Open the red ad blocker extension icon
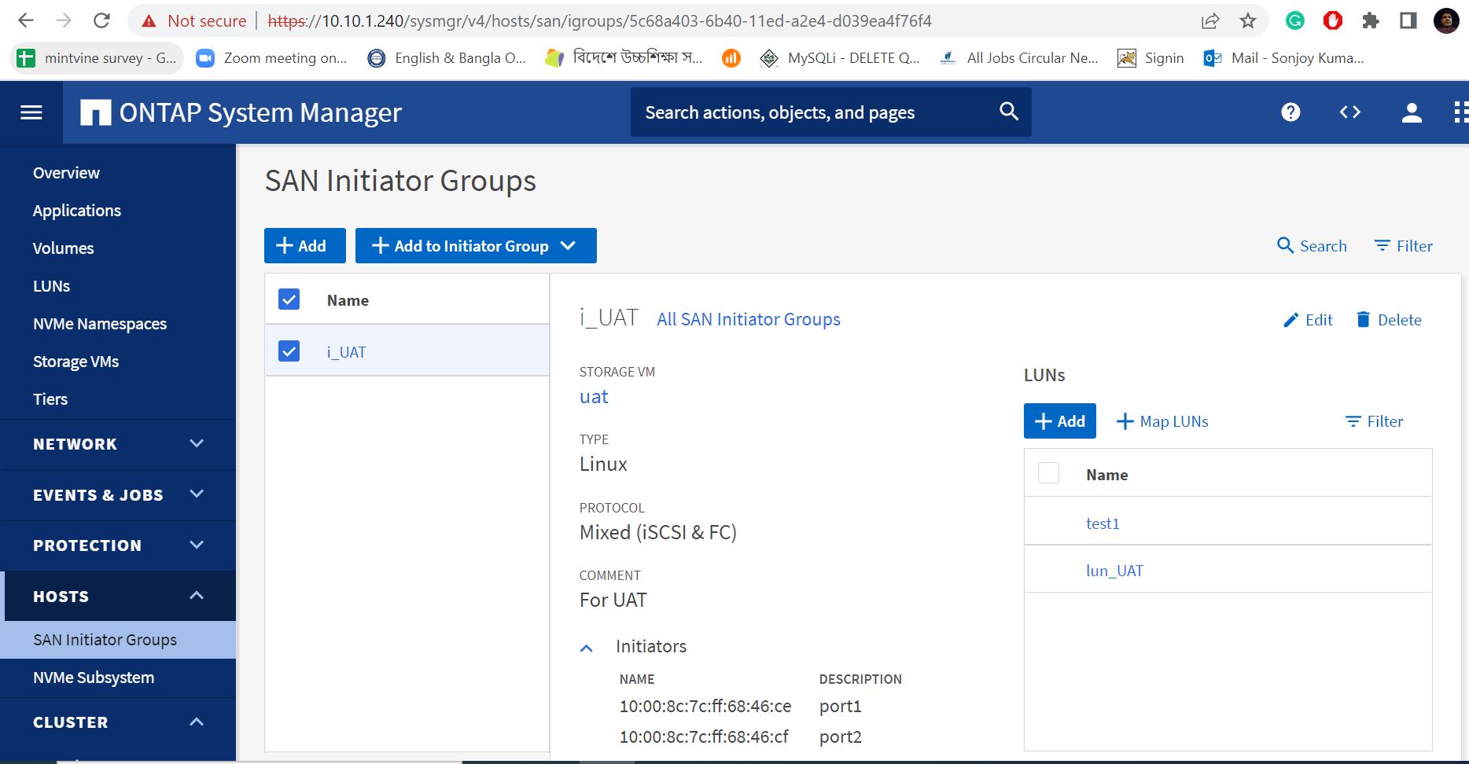The image size is (1469, 764). click(1332, 20)
